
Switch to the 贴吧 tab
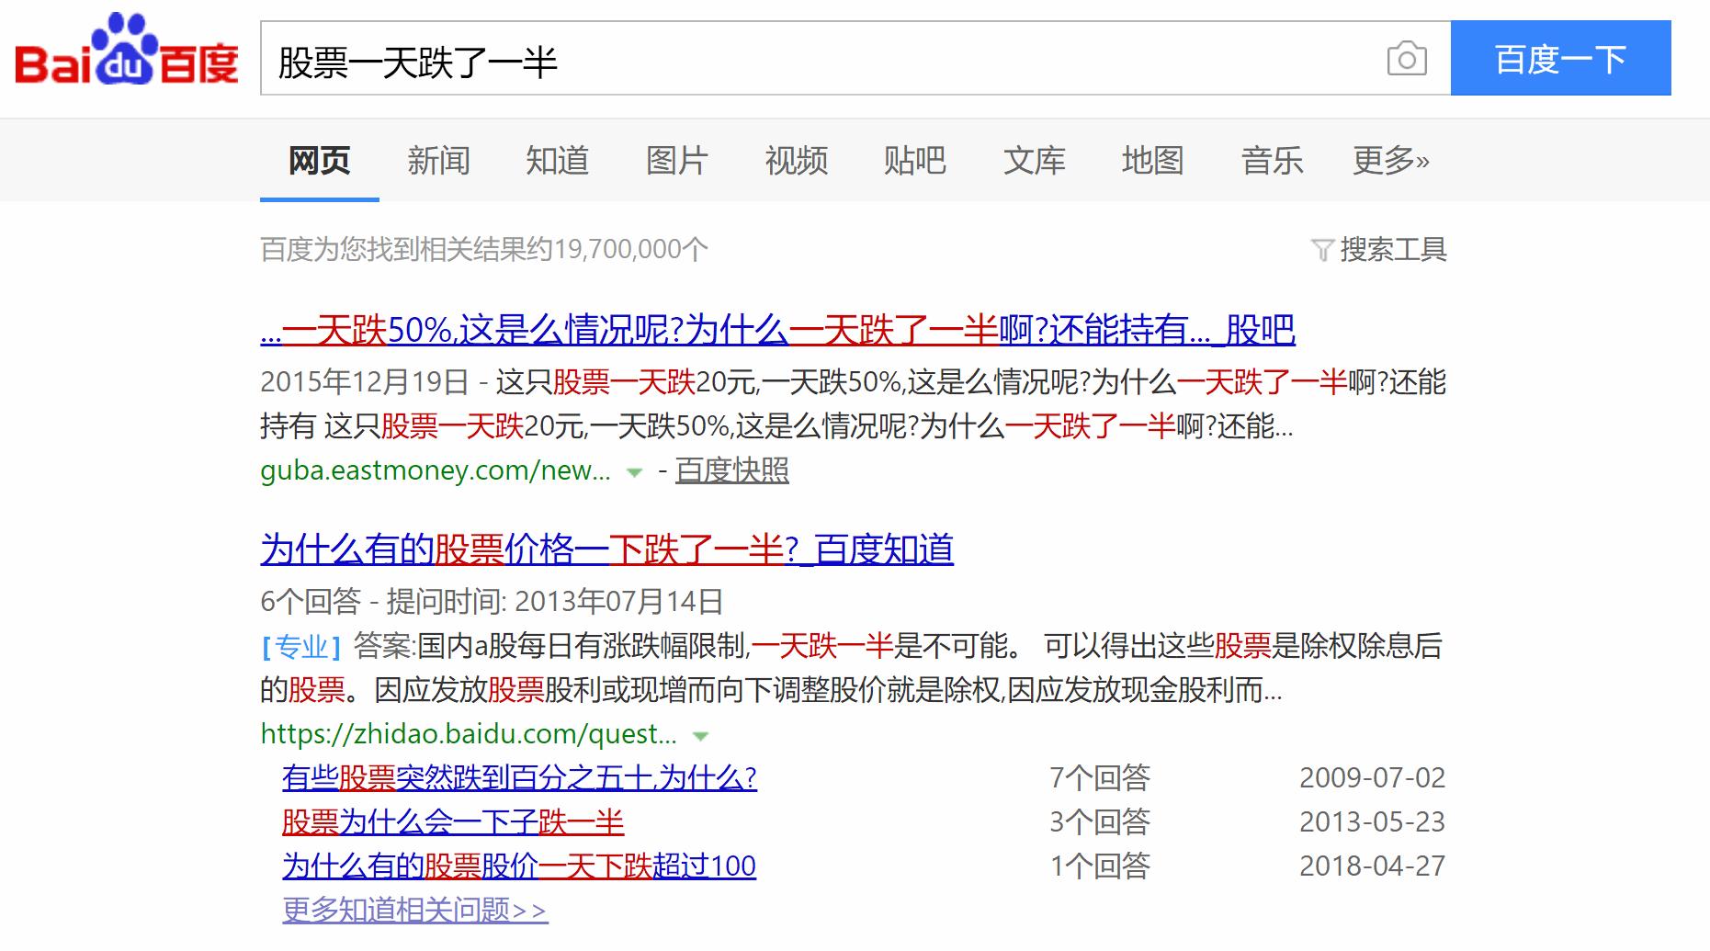point(915,160)
